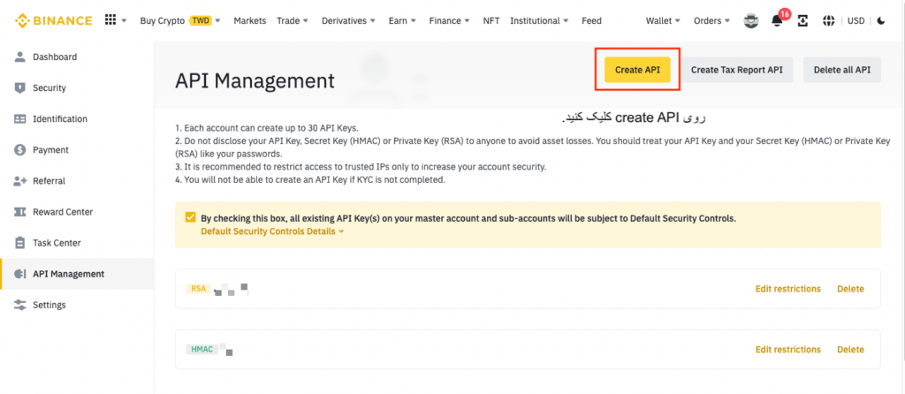Open the apps grid menu icon

[x=110, y=20]
